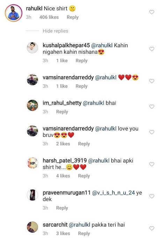This screenshot has height=241, width=163.
Task: Collapse thread with Hide replies
Action: 55,31
